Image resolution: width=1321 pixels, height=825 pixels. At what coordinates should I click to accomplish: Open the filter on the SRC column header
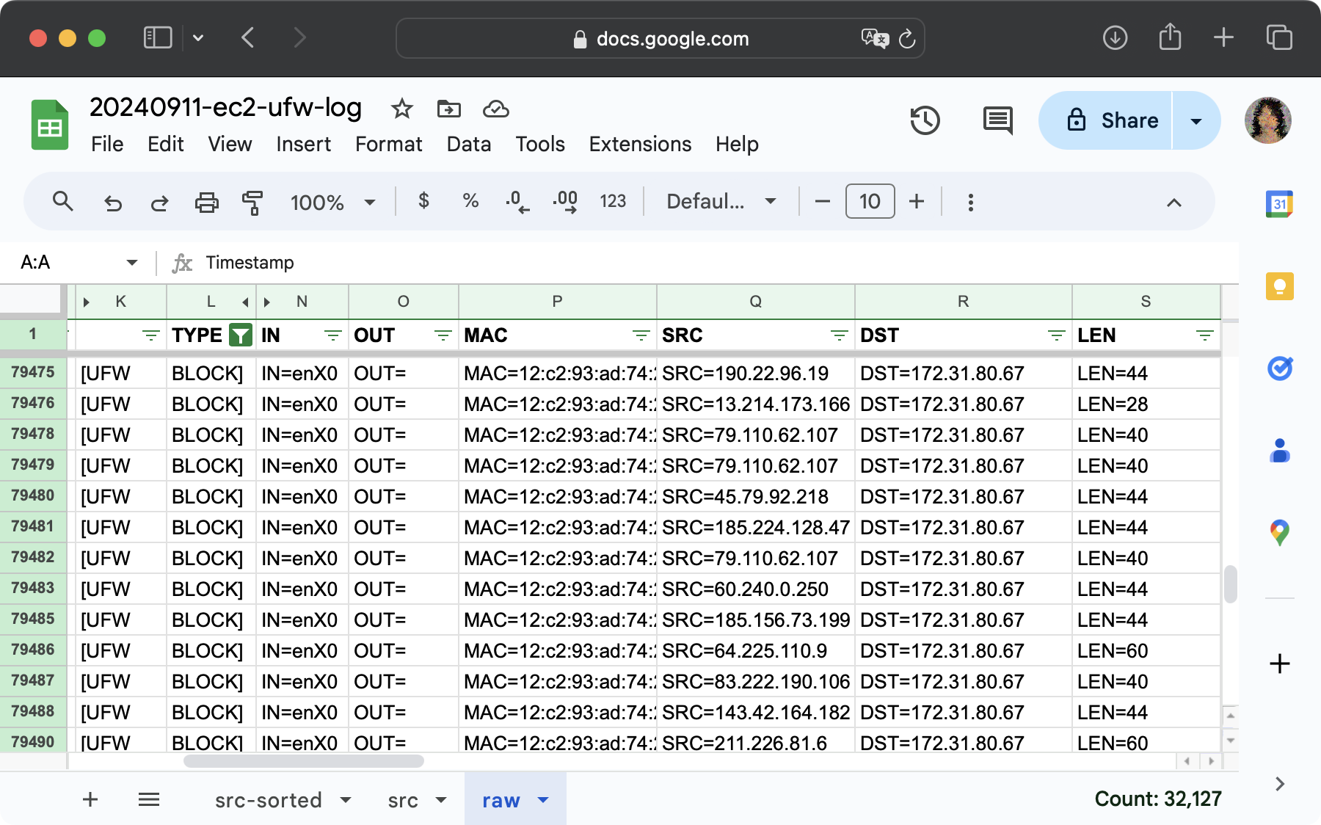pyautogui.click(x=837, y=335)
